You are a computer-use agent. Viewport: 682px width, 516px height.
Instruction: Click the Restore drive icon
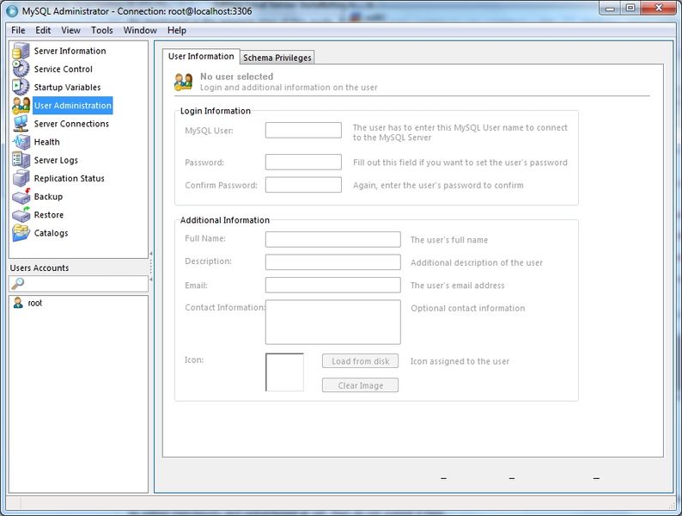(21, 215)
